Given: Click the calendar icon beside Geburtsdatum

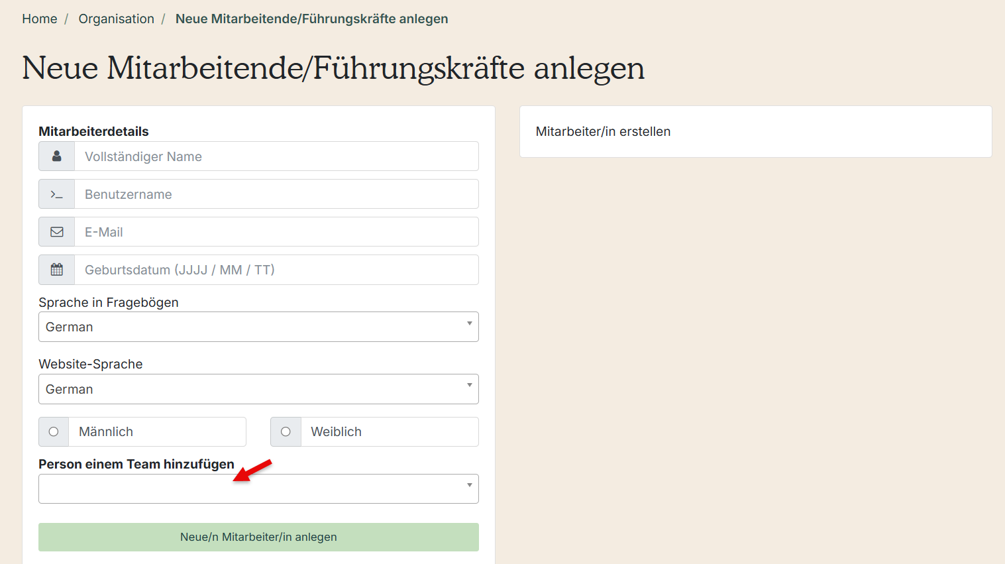Looking at the screenshot, I should click(x=57, y=270).
